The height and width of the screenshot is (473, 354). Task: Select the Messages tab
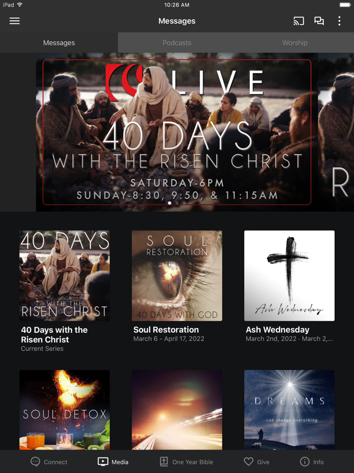coord(59,43)
